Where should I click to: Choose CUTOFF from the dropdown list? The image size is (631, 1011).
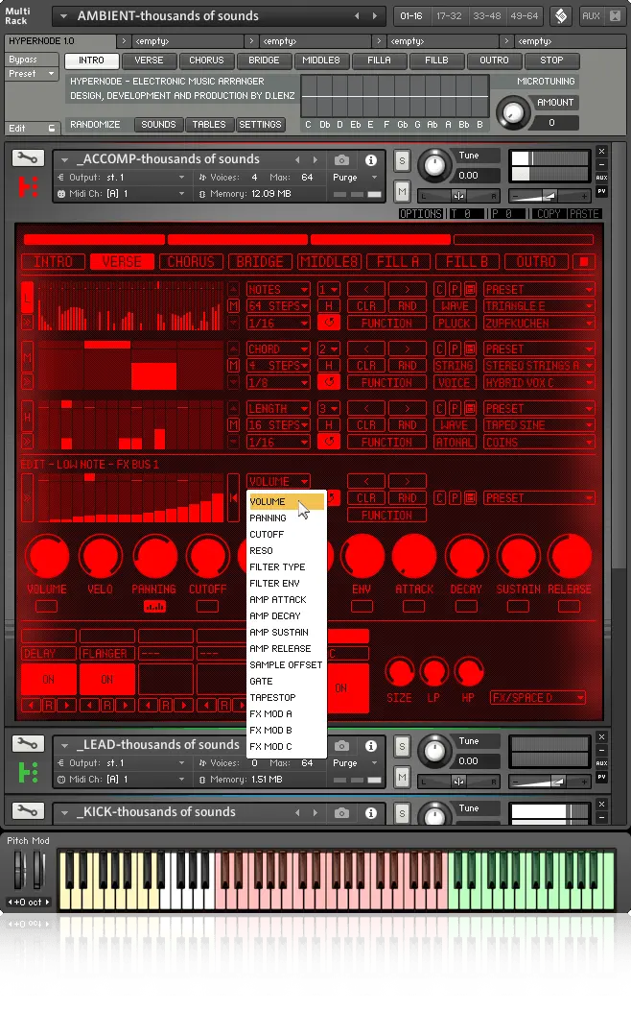click(287, 534)
